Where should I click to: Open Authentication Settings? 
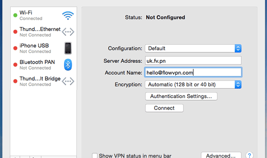coord(181,96)
